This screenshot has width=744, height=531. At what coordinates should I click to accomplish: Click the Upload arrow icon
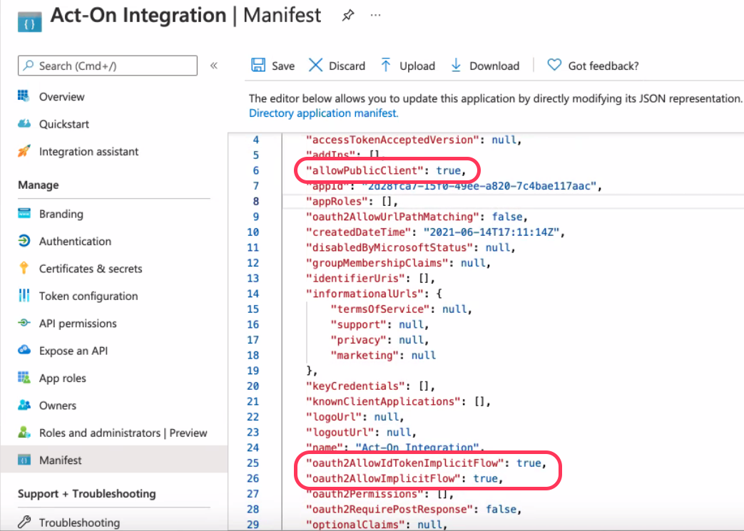[386, 66]
